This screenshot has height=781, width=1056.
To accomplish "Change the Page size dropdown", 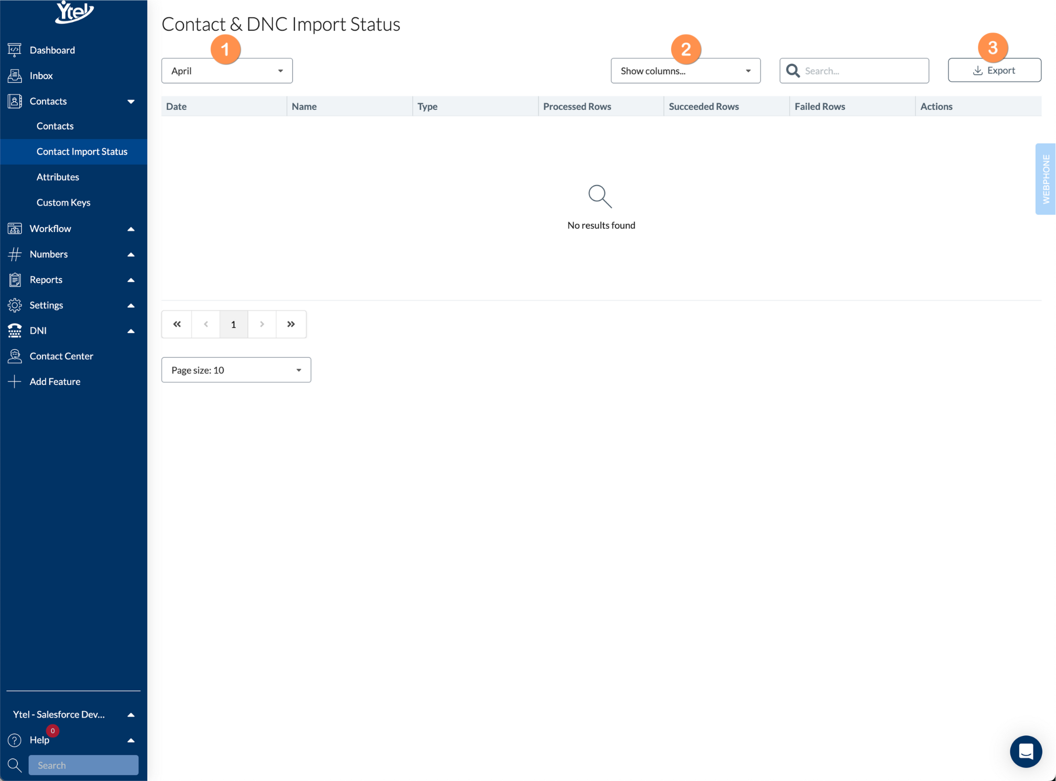I will click(236, 370).
